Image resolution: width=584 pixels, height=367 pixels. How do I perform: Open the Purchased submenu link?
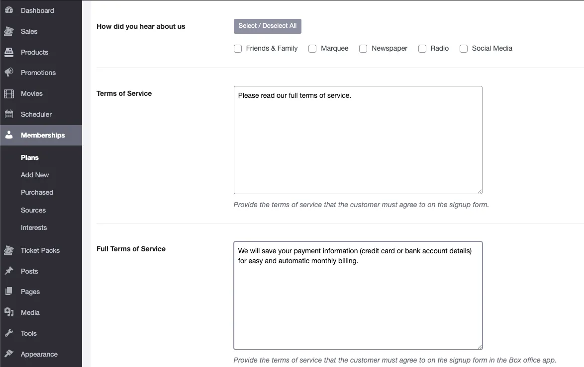[37, 192]
